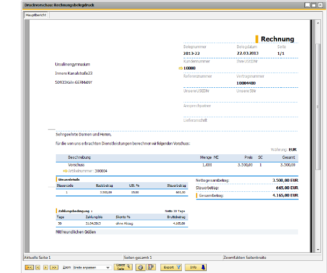This screenshot has height=273, width=327.
Task: Minimize the Druckvorschau window
Action: coord(307,5)
